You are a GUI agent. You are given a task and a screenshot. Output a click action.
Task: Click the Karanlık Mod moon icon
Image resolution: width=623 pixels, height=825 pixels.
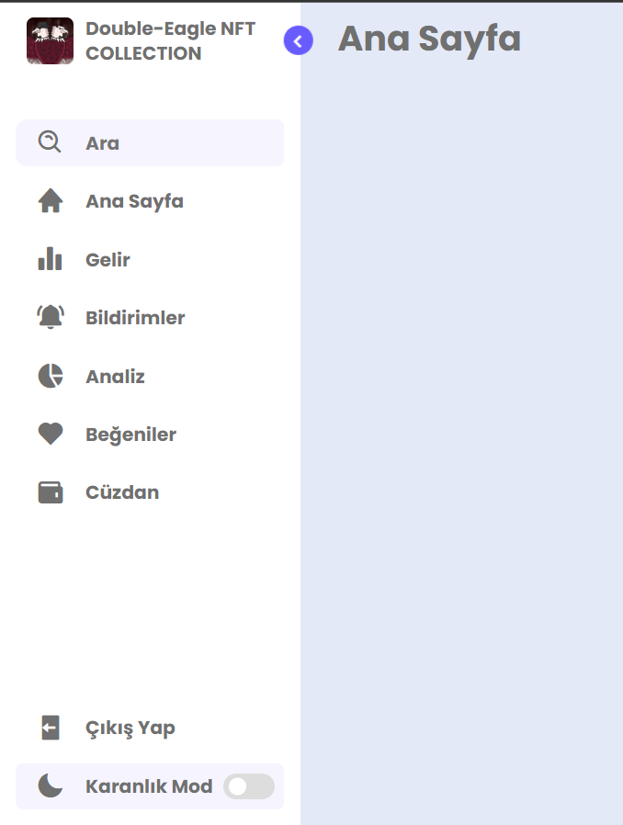[51, 785]
